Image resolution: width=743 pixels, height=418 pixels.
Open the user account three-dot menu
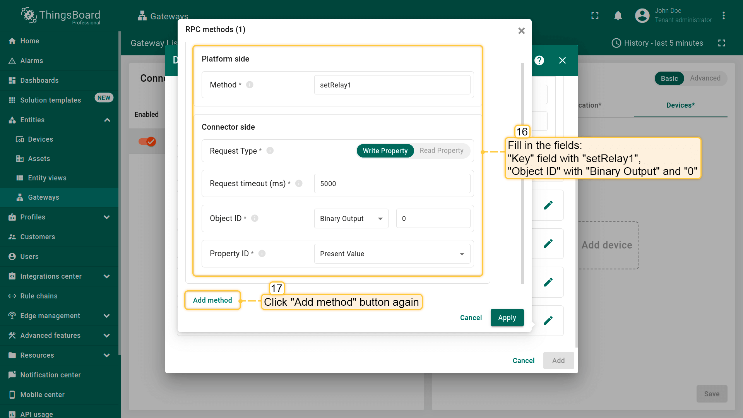(x=723, y=15)
